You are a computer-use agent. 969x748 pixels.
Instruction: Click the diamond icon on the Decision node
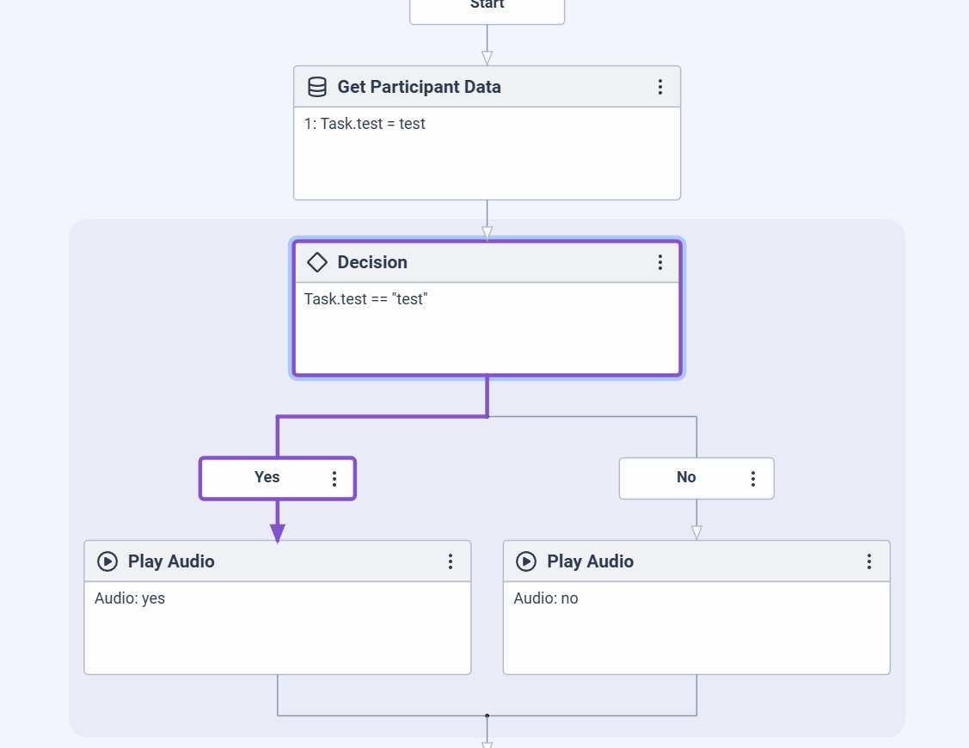coord(317,262)
